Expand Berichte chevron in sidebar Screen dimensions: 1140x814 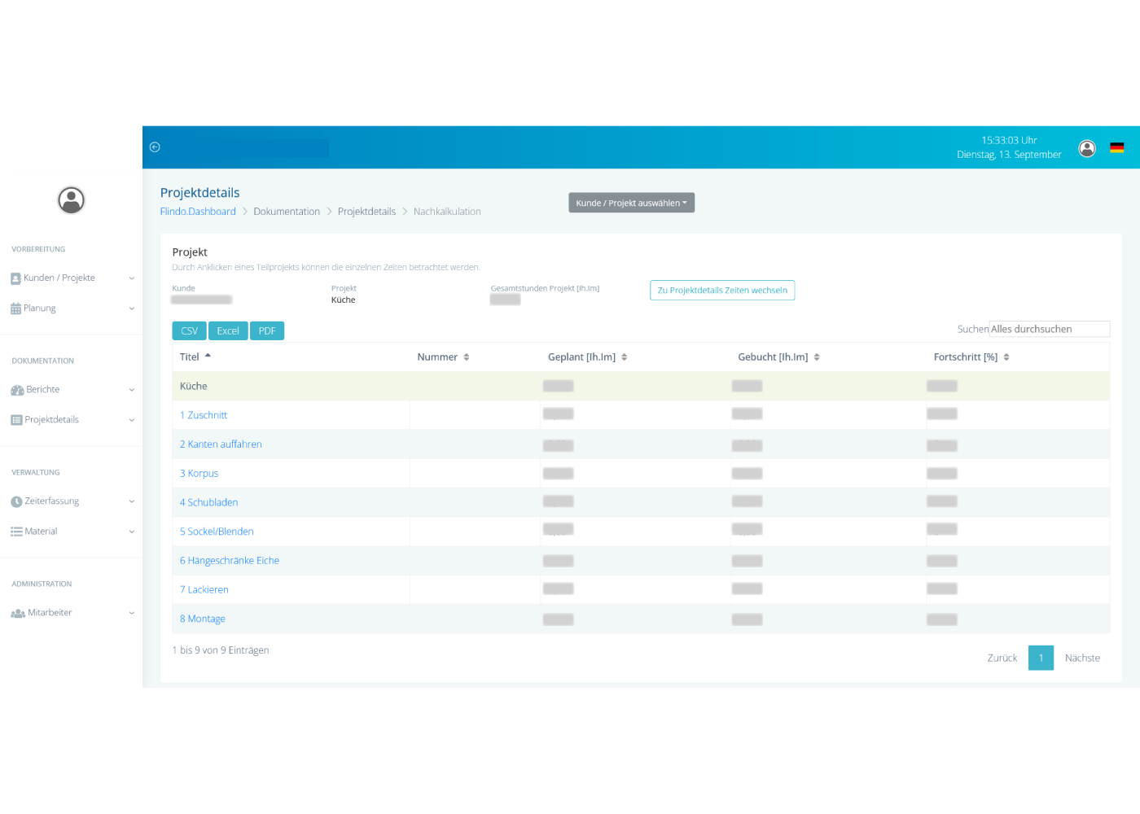click(x=132, y=390)
